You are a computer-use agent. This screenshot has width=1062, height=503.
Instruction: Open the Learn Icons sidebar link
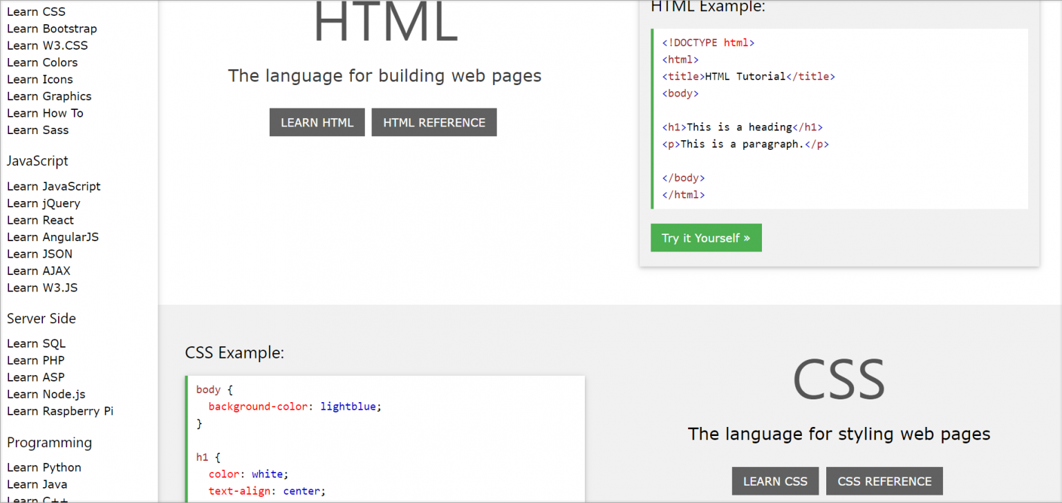[x=39, y=79]
